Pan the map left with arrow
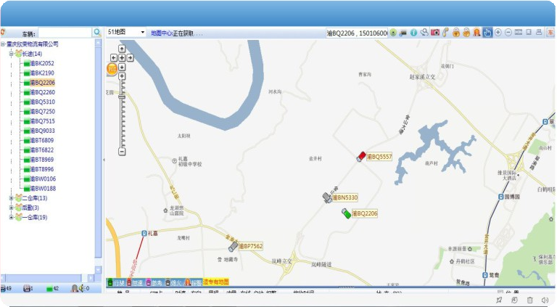The width and height of the screenshot is (557, 307). pos(114,57)
